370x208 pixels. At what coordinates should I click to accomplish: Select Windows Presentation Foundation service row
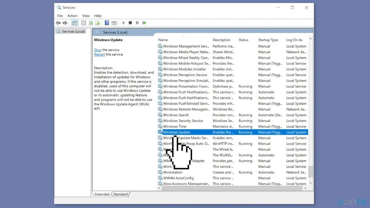point(232,86)
